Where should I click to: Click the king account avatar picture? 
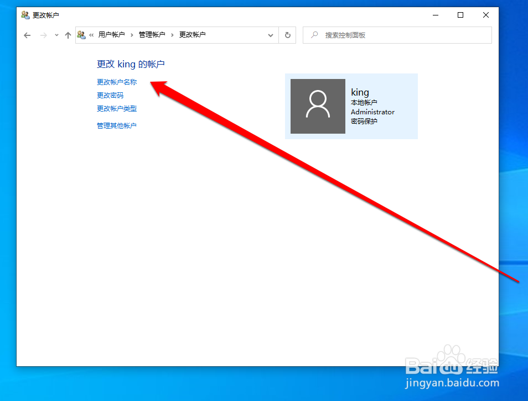point(318,106)
